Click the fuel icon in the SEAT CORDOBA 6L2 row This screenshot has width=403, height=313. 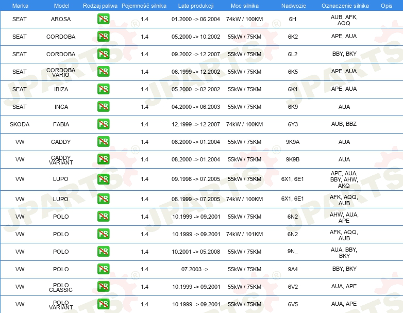click(103, 54)
